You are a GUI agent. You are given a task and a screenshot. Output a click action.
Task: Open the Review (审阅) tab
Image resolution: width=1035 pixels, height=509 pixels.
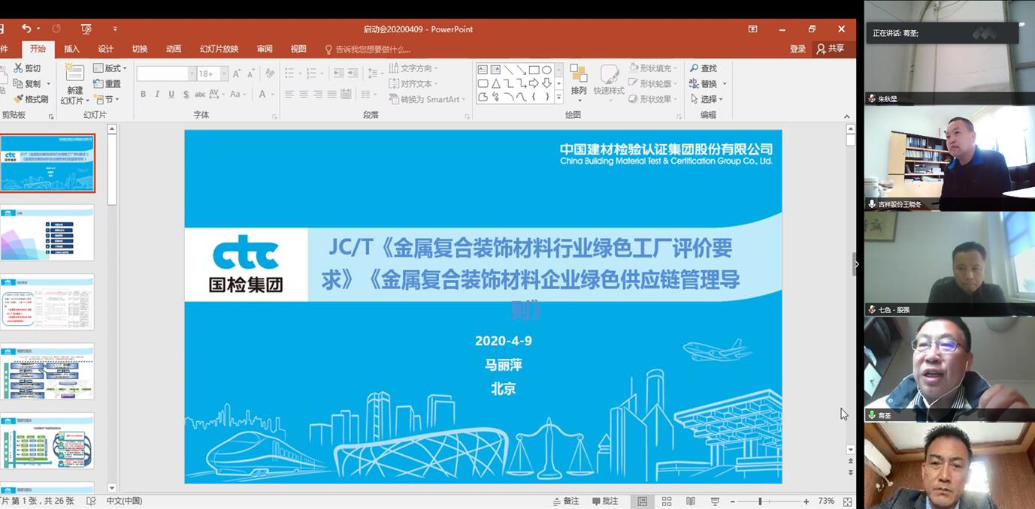click(x=265, y=49)
